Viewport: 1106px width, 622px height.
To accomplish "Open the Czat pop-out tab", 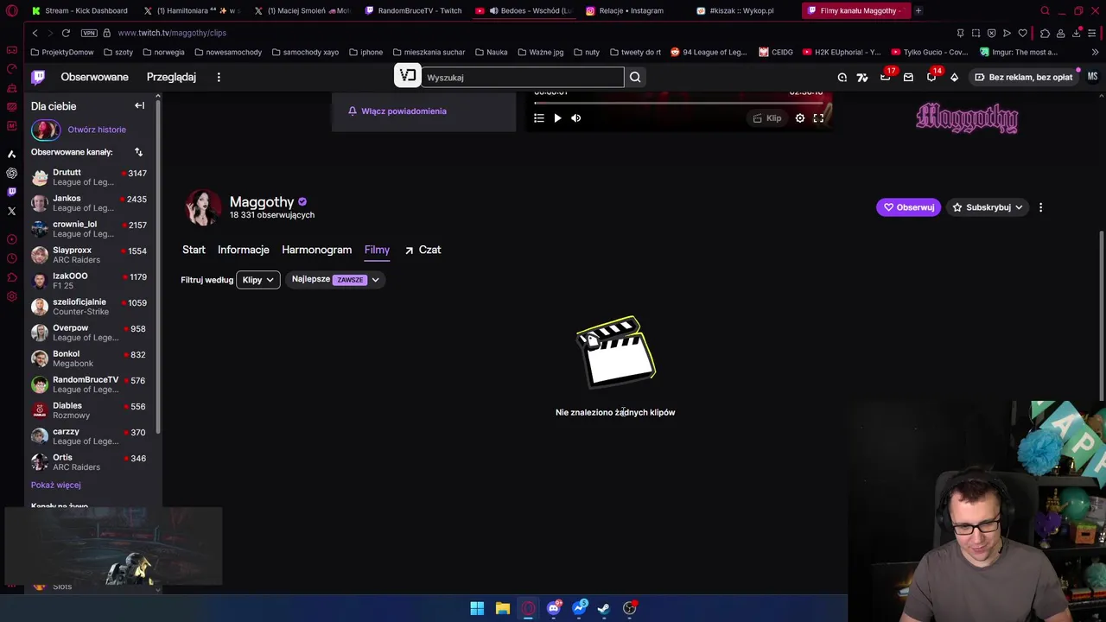I will point(423,250).
